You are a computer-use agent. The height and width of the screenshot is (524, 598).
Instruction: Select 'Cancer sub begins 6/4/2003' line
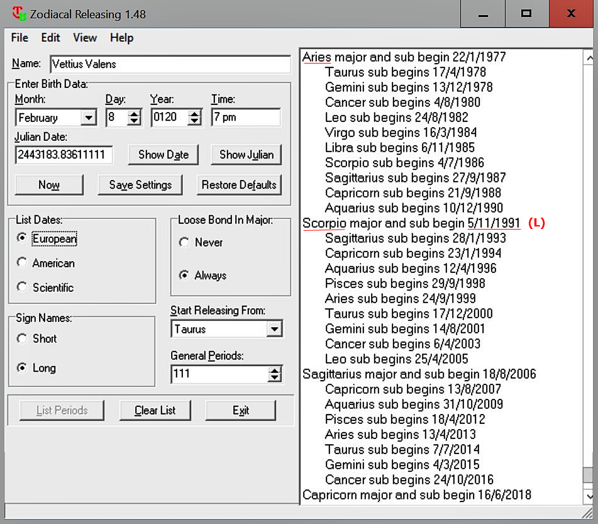402,344
